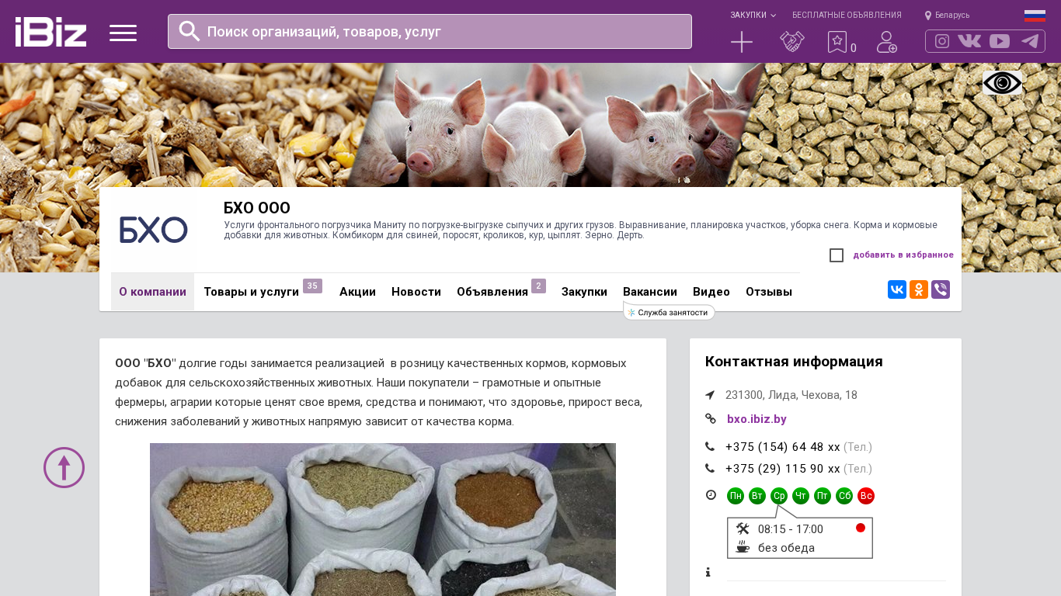
Task: Share on Odnoklassniki icon
Action: point(919,289)
